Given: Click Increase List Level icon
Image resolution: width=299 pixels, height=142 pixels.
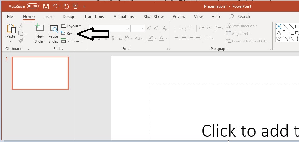Looking at the screenshot, I should coord(208,29).
